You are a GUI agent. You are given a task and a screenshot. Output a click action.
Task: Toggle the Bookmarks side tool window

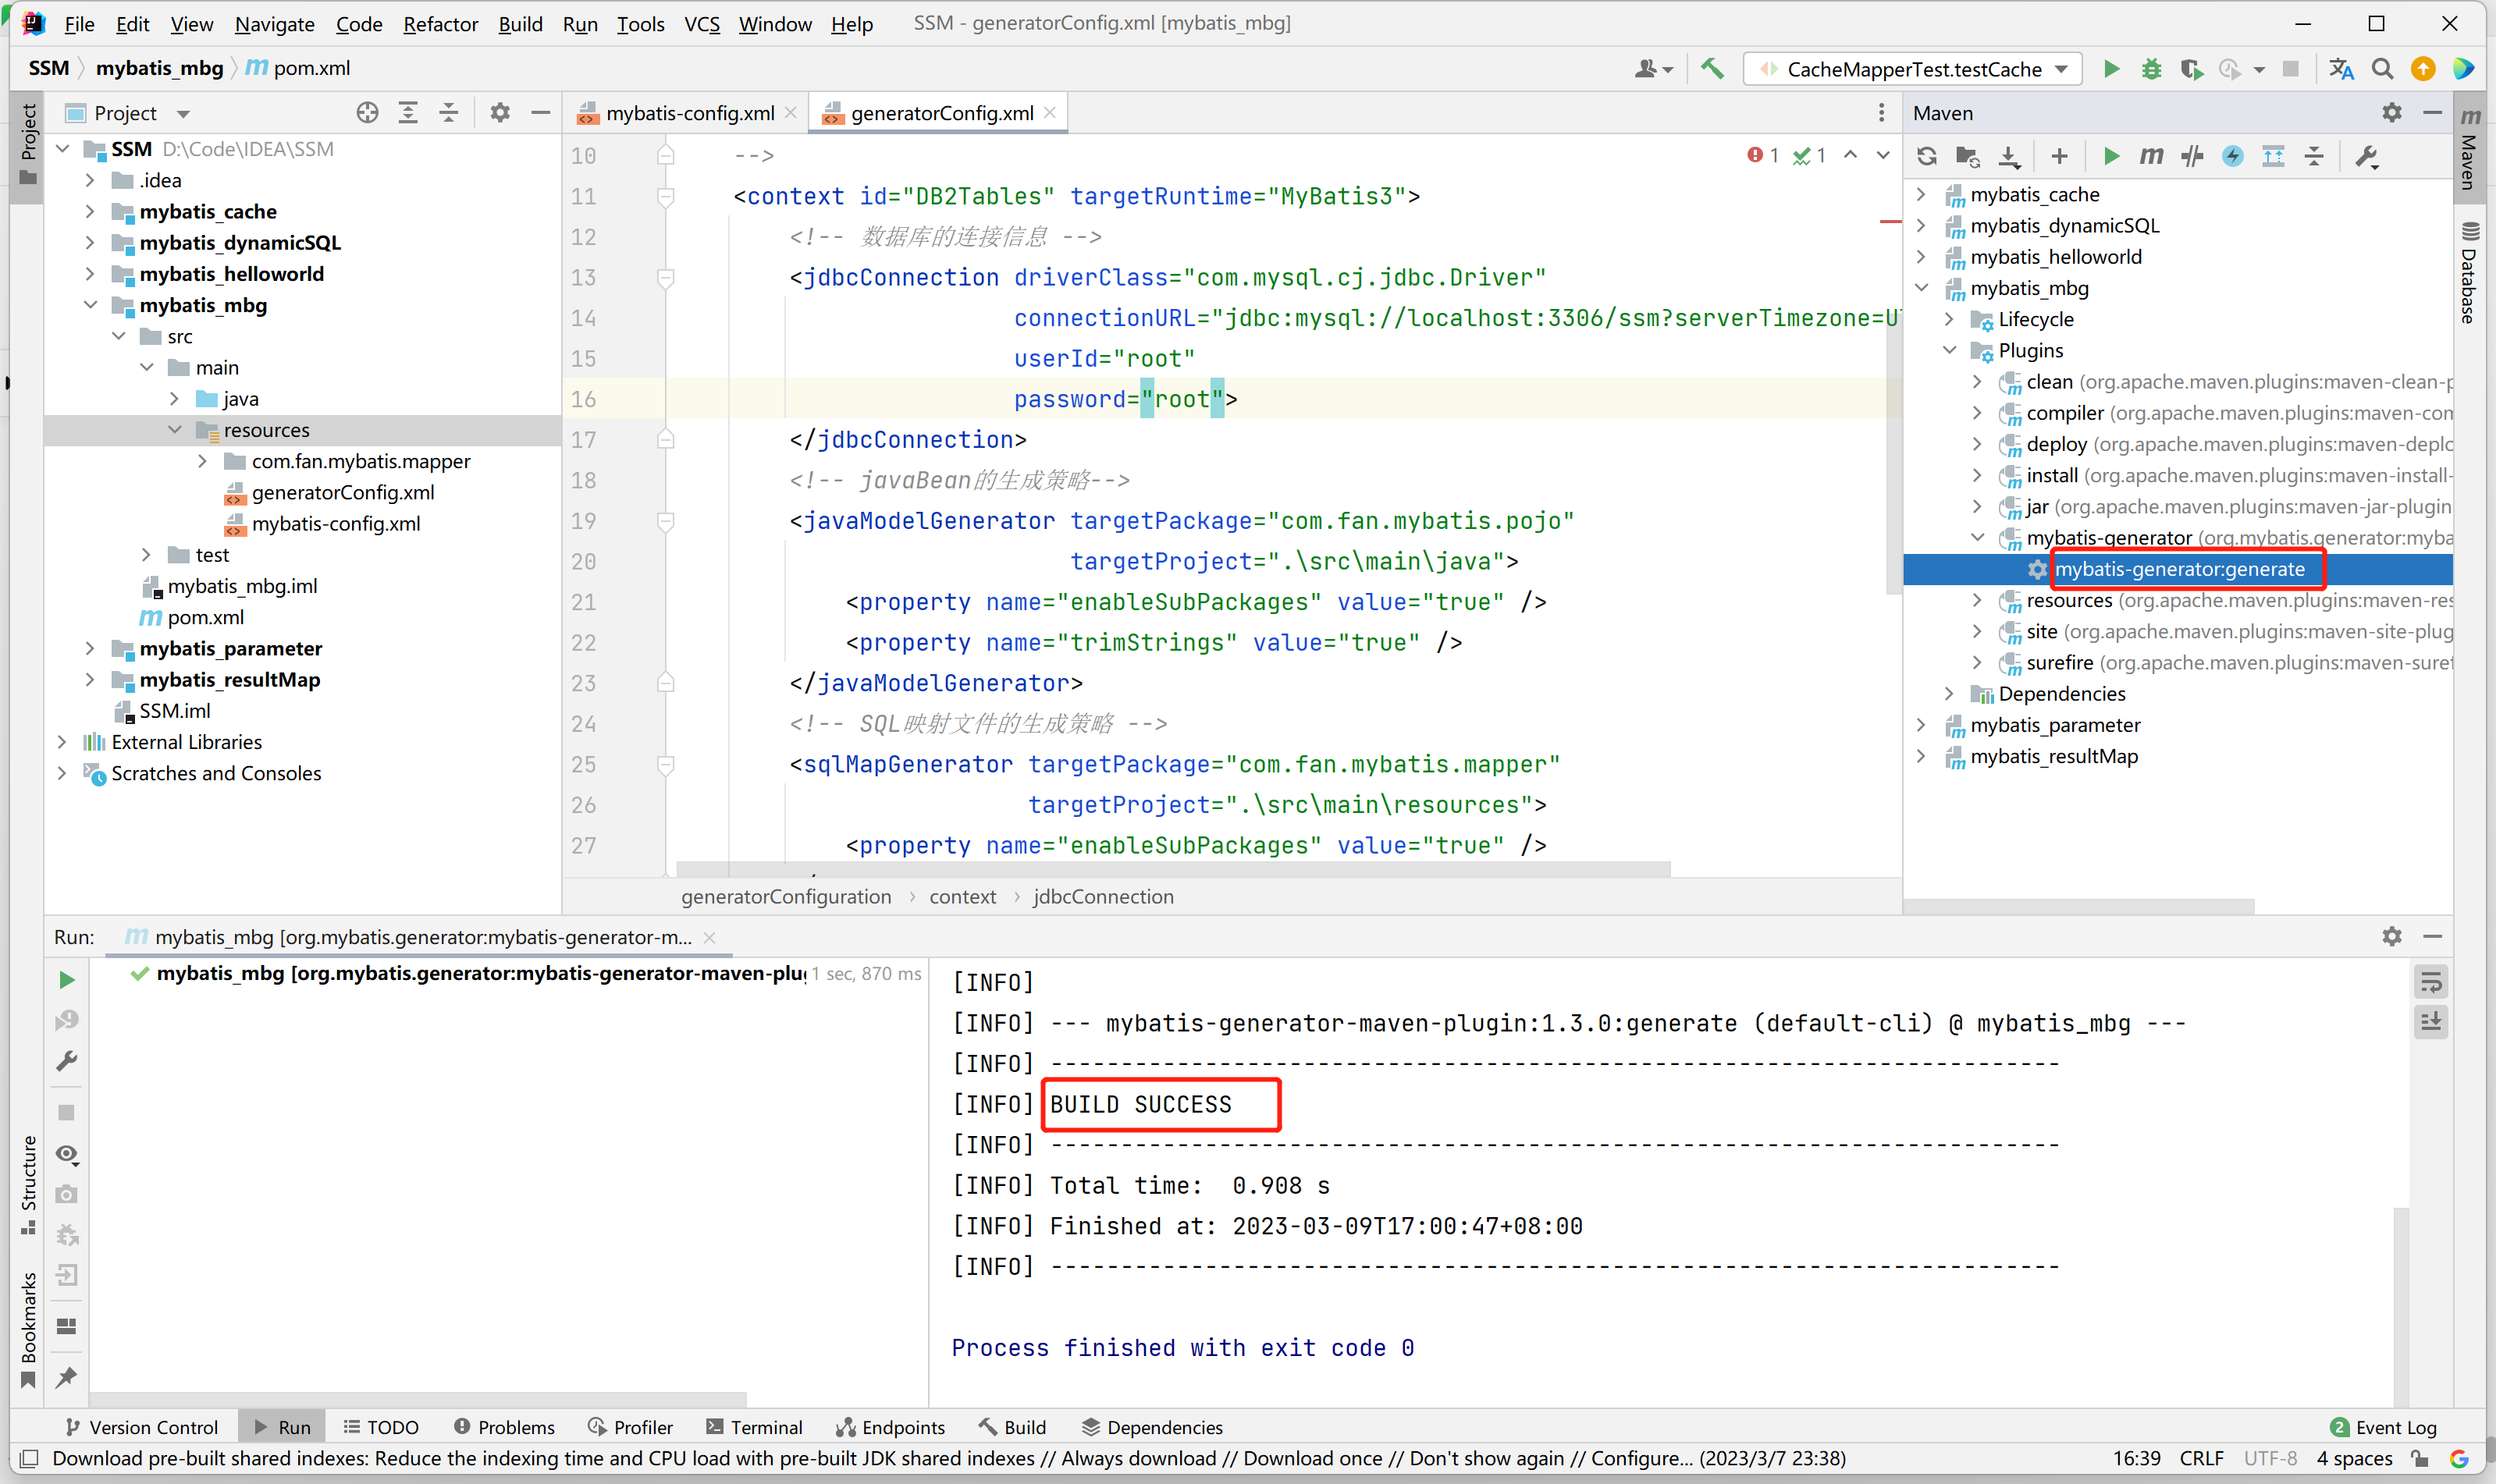point(28,1330)
